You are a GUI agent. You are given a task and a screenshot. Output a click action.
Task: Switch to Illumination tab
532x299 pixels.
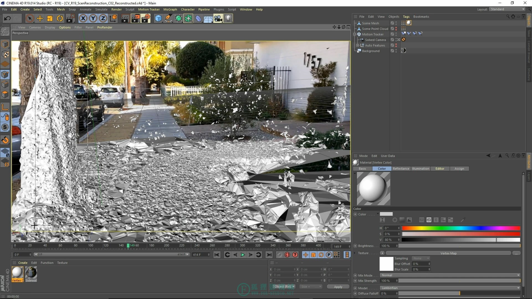420,169
